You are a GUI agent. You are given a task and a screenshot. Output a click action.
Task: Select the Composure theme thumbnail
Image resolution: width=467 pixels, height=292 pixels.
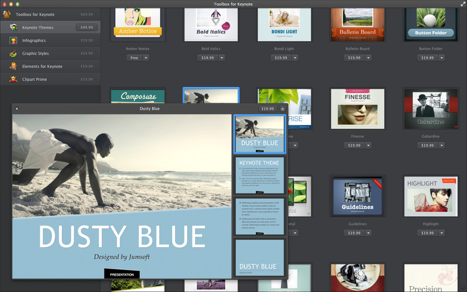pos(138,96)
